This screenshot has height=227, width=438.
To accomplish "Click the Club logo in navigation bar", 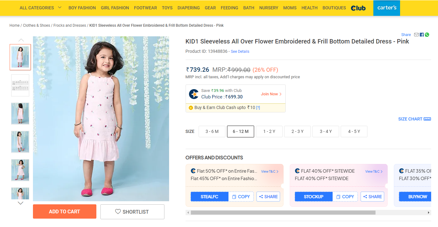I will point(358,8).
